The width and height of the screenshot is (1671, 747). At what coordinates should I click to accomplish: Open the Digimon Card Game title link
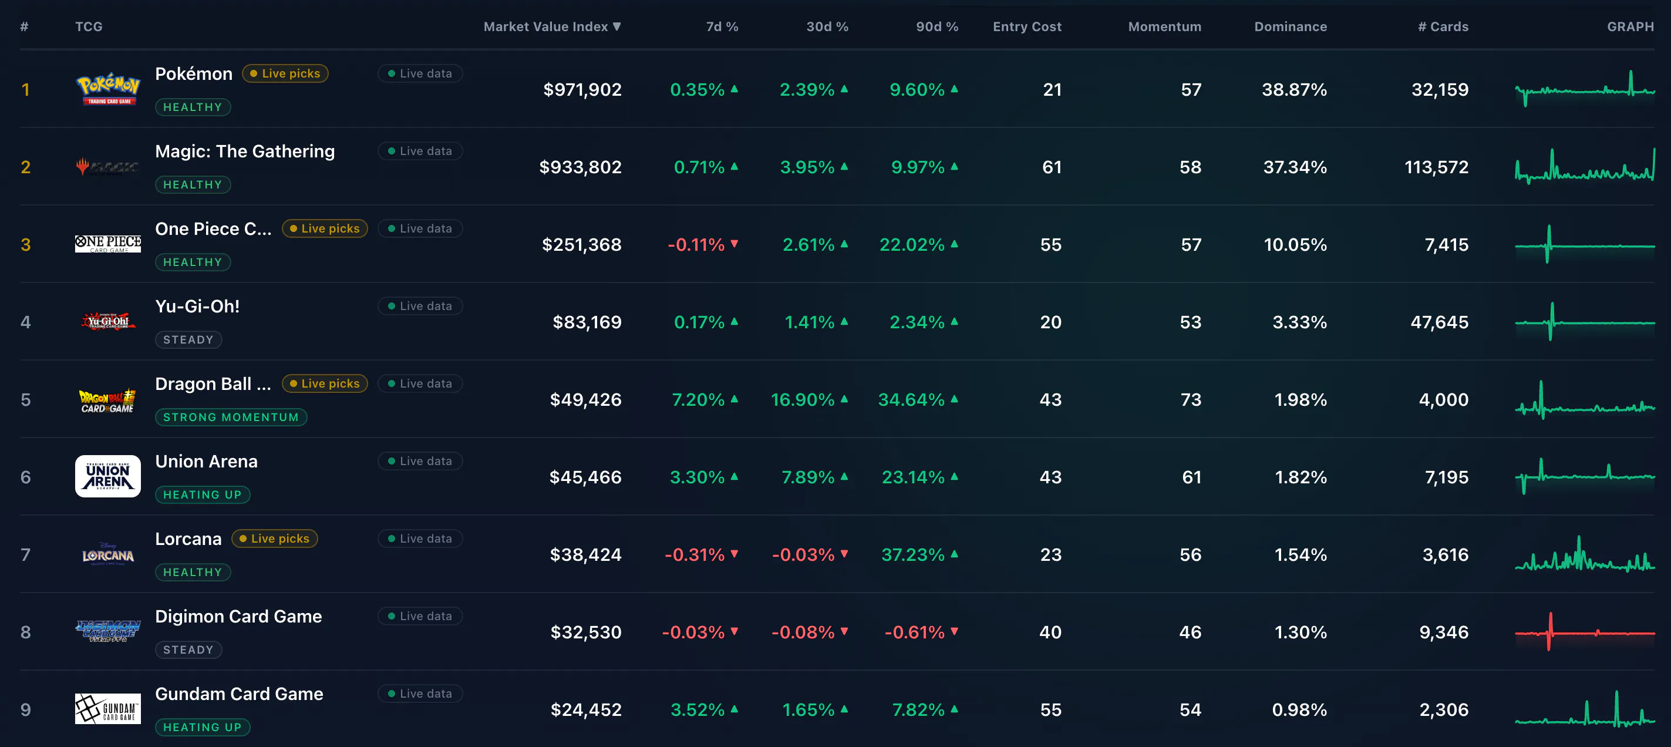(238, 617)
